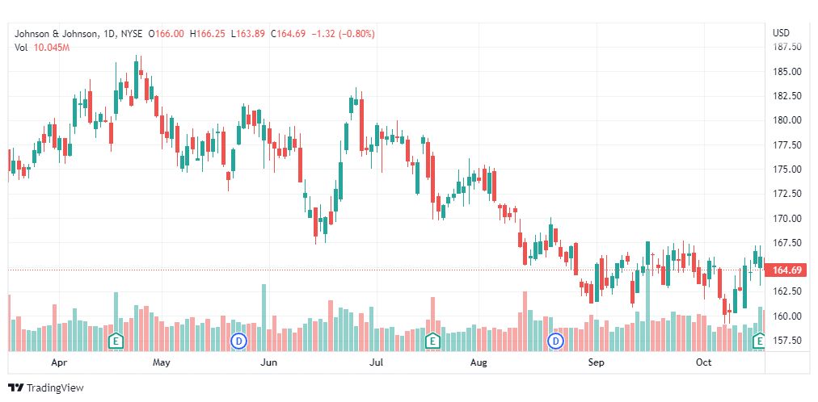818x402 pixels.
Task: Select the Aug label on time axis
Action: click(479, 363)
